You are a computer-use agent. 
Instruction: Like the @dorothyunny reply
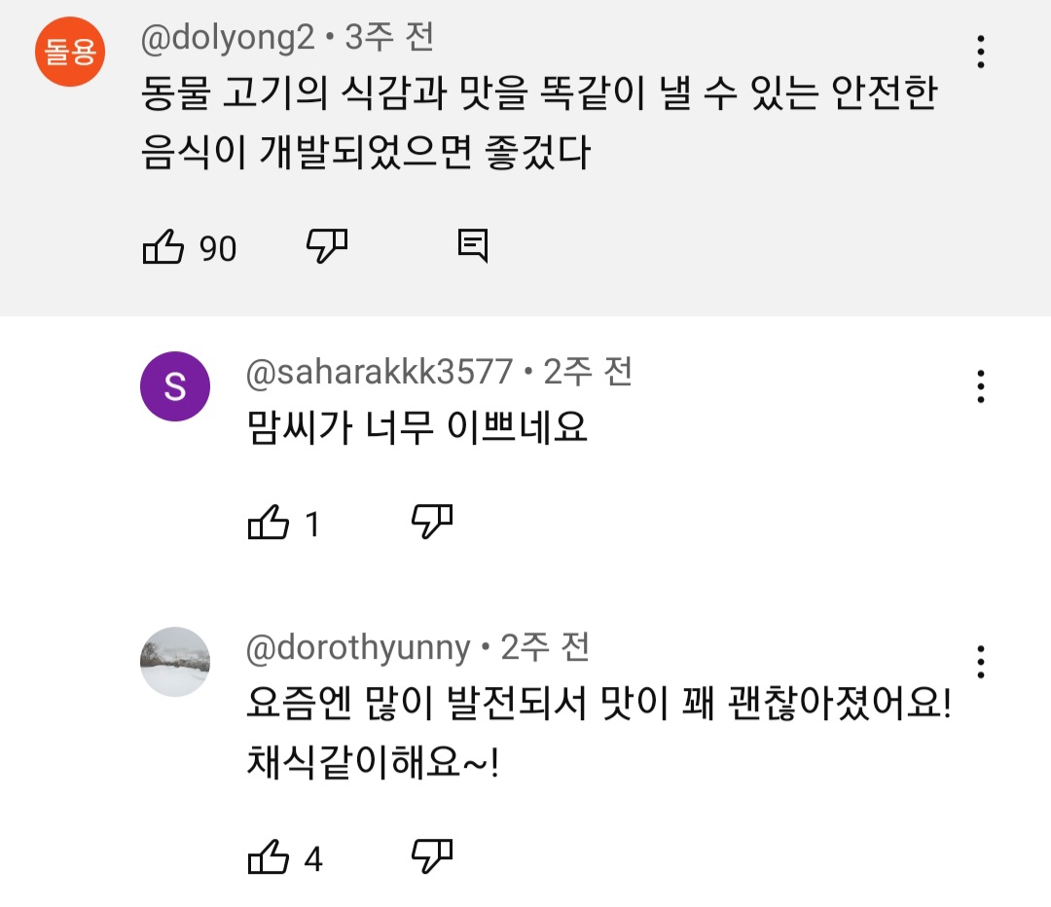pos(270,858)
